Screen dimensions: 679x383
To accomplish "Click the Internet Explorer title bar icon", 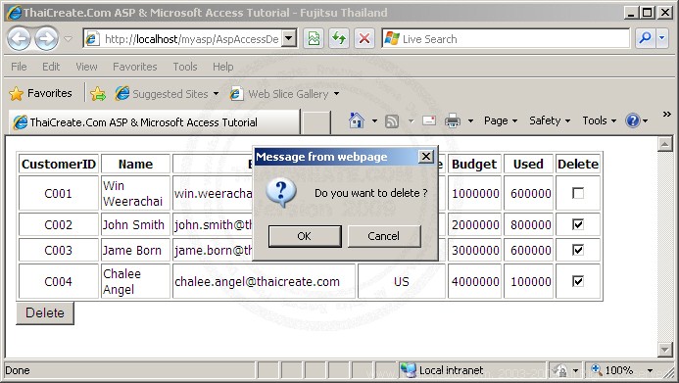I will pyautogui.click(x=14, y=12).
